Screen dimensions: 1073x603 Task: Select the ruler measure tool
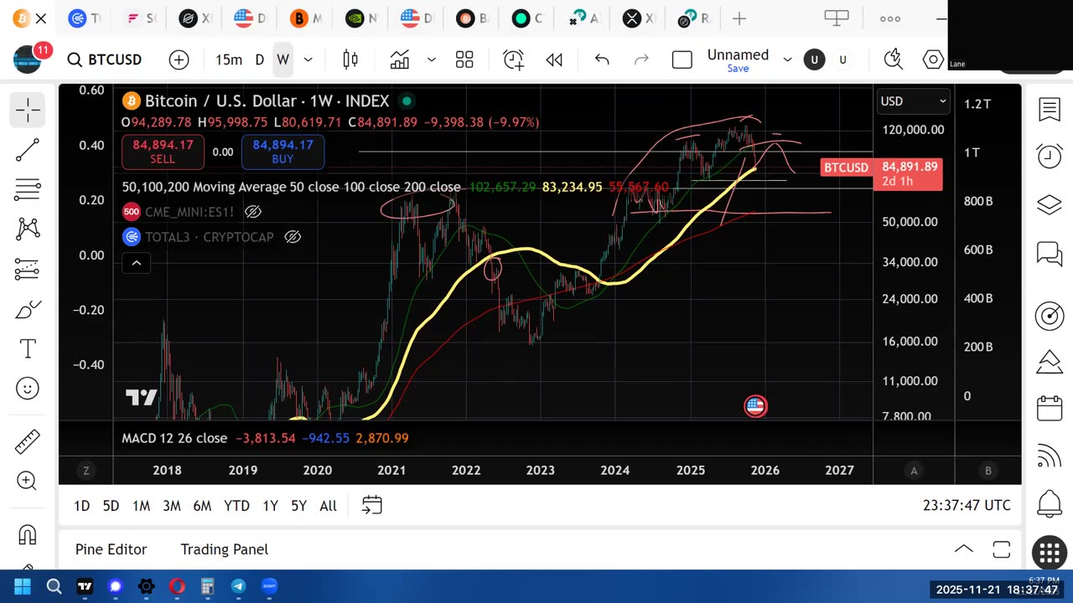click(x=27, y=441)
